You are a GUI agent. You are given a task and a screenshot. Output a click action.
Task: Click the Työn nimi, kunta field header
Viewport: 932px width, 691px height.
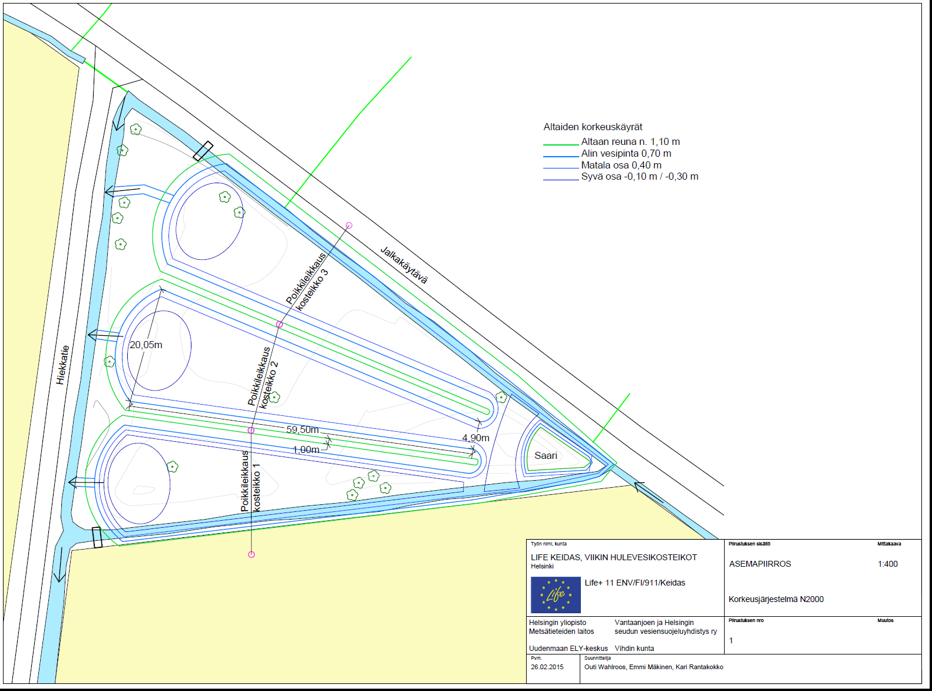(548, 544)
